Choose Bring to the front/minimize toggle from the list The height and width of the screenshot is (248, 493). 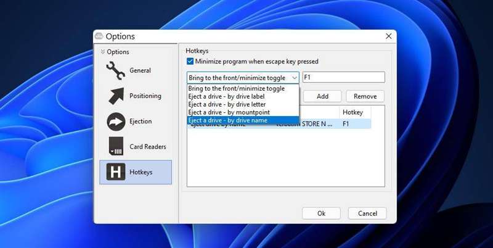coord(243,88)
